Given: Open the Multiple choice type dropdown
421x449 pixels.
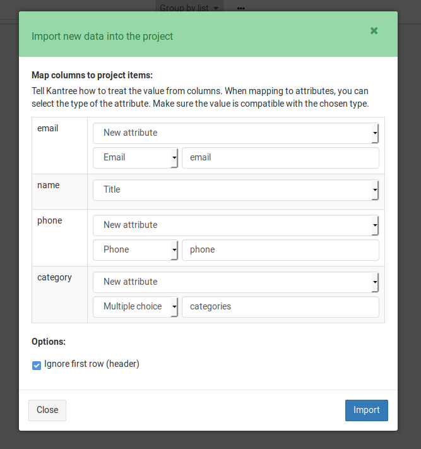Looking at the screenshot, I should point(135,307).
